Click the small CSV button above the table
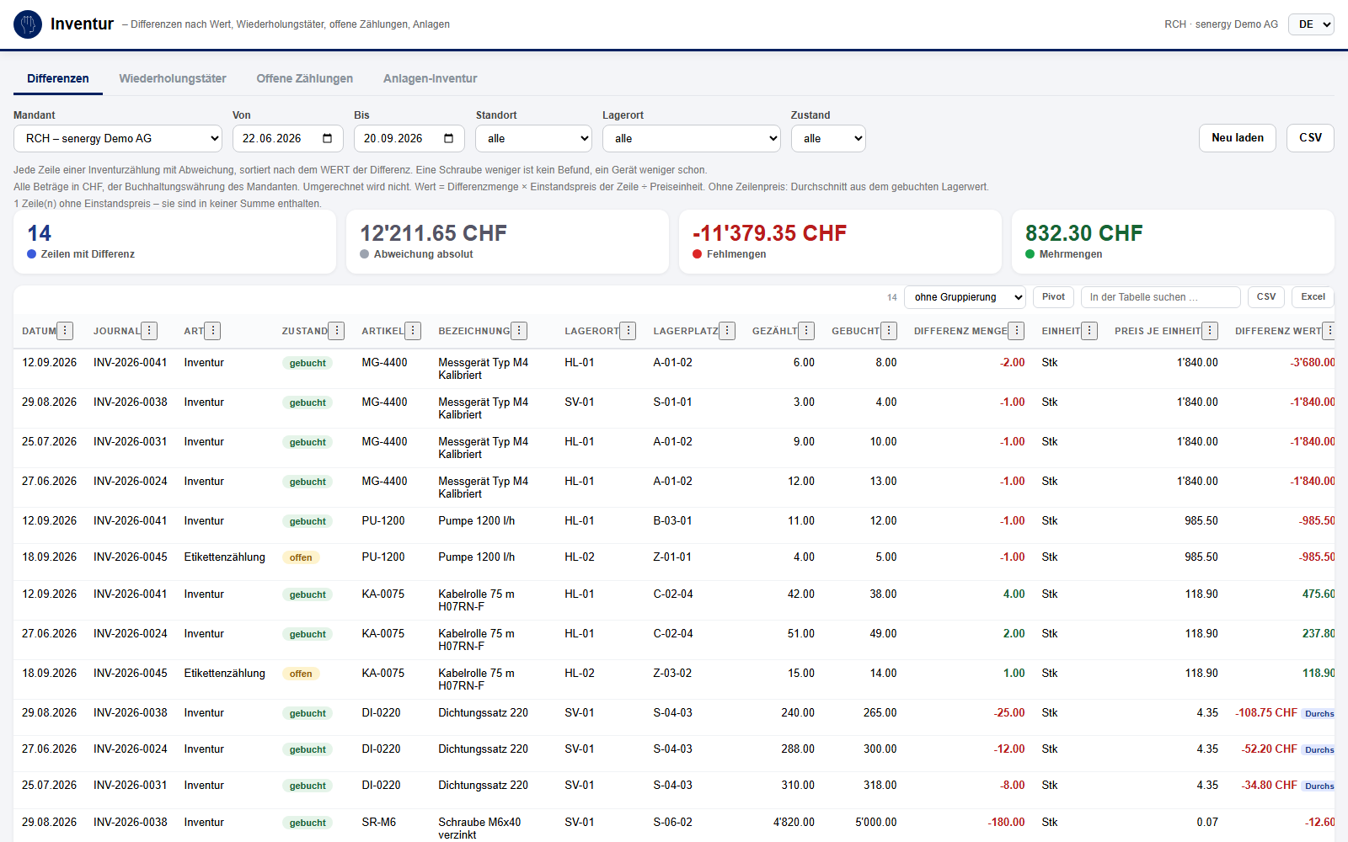This screenshot has width=1348, height=842. 1266,297
